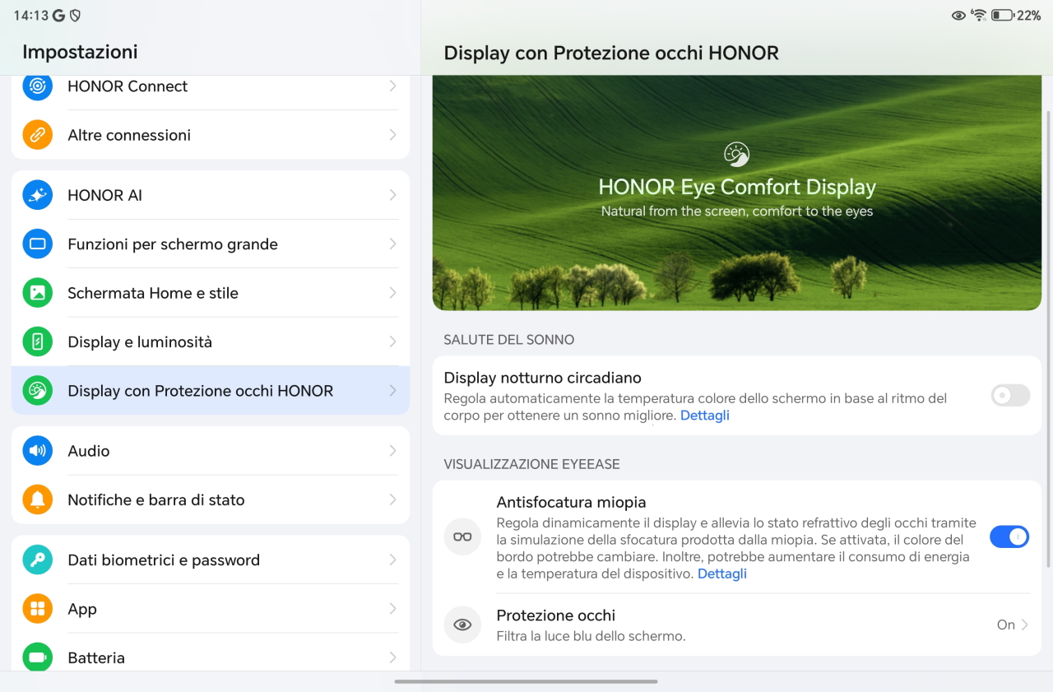Tap the battery status icon
1053x692 pixels.
[1002, 15]
